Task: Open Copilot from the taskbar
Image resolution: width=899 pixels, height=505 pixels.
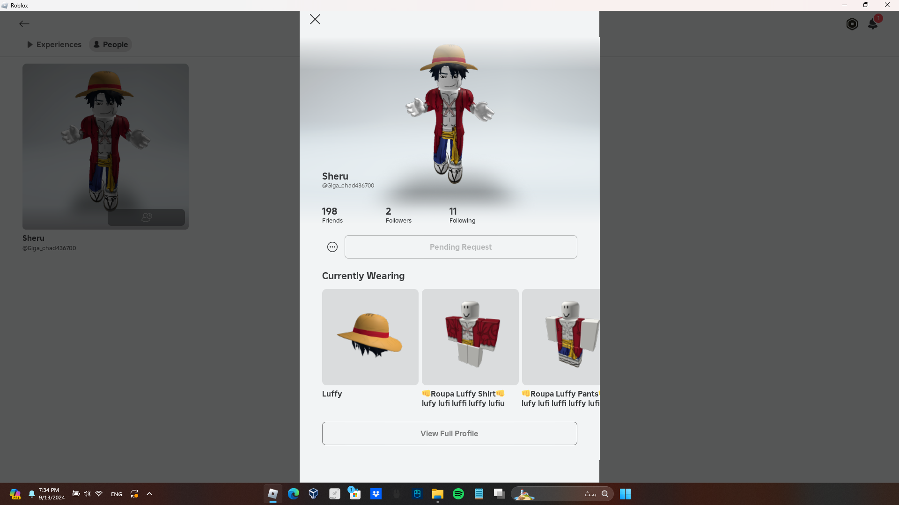Action: 15,494
